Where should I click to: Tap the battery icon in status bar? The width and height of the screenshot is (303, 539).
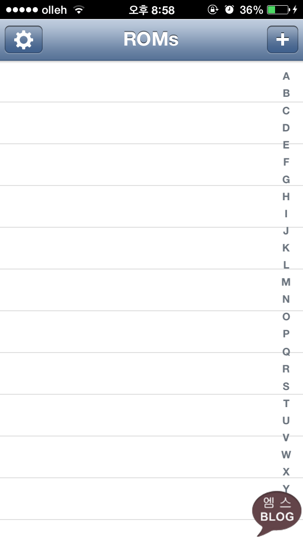click(x=278, y=9)
